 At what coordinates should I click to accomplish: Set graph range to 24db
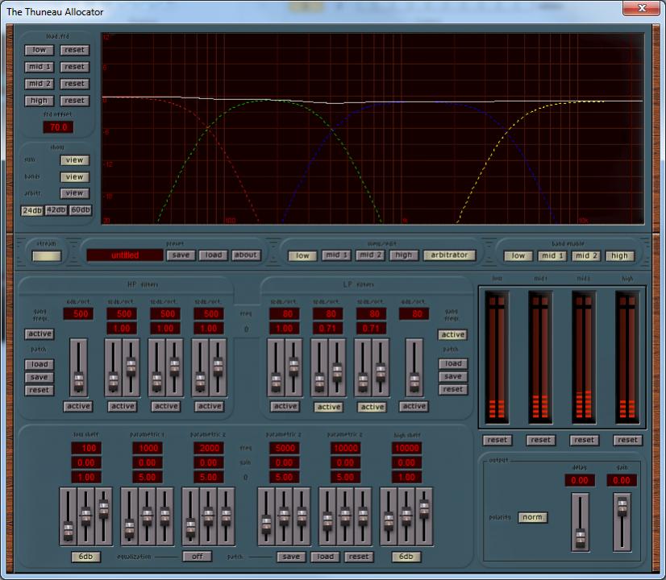coord(32,210)
